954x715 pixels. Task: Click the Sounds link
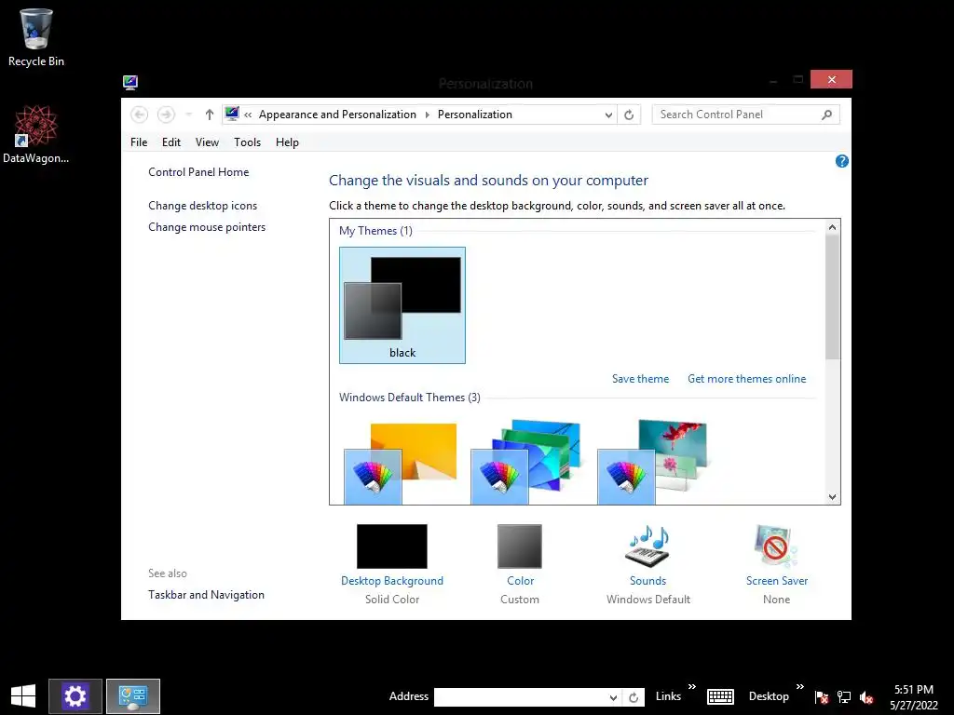[648, 581]
